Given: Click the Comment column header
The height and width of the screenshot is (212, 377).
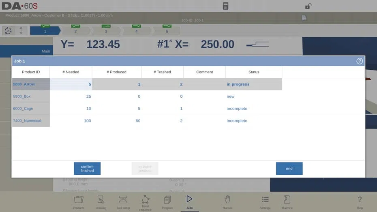Looking at the screenshot, I should tap(205, 72).
